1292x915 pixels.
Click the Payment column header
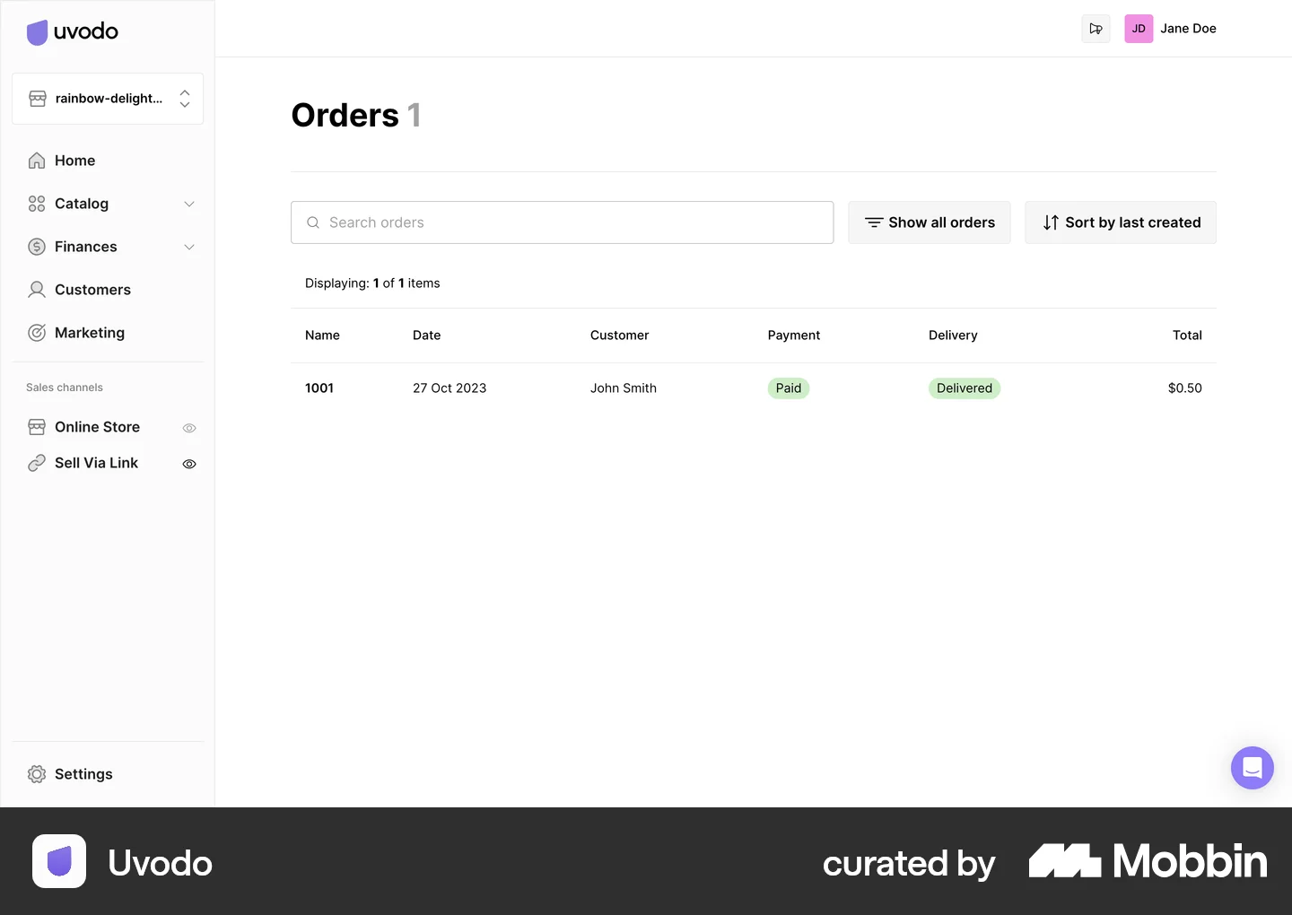(x=794, y=335)
